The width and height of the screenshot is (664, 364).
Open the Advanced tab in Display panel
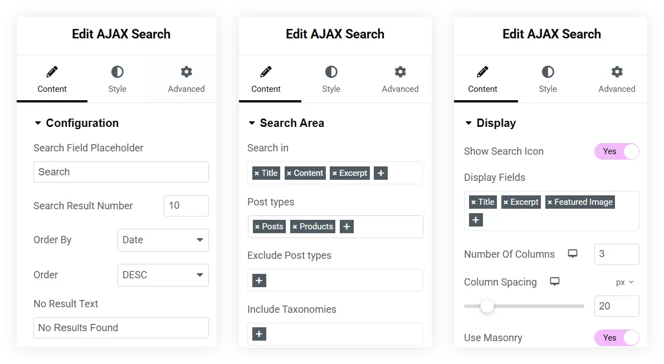pos(617,80)
